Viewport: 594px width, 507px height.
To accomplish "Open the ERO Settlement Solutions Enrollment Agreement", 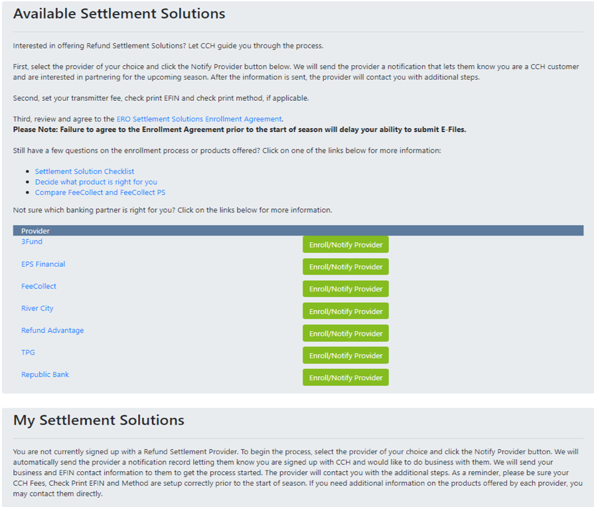I will [198, 119].
